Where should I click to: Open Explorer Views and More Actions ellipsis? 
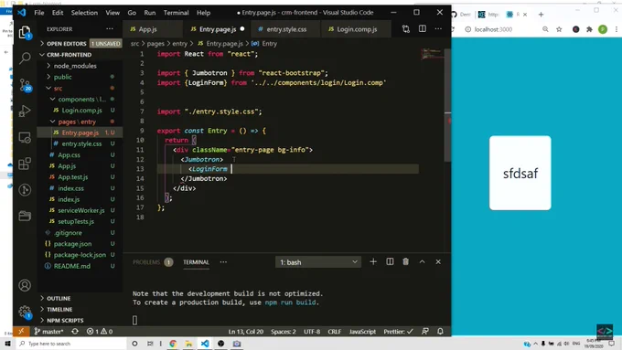[110, 29]
